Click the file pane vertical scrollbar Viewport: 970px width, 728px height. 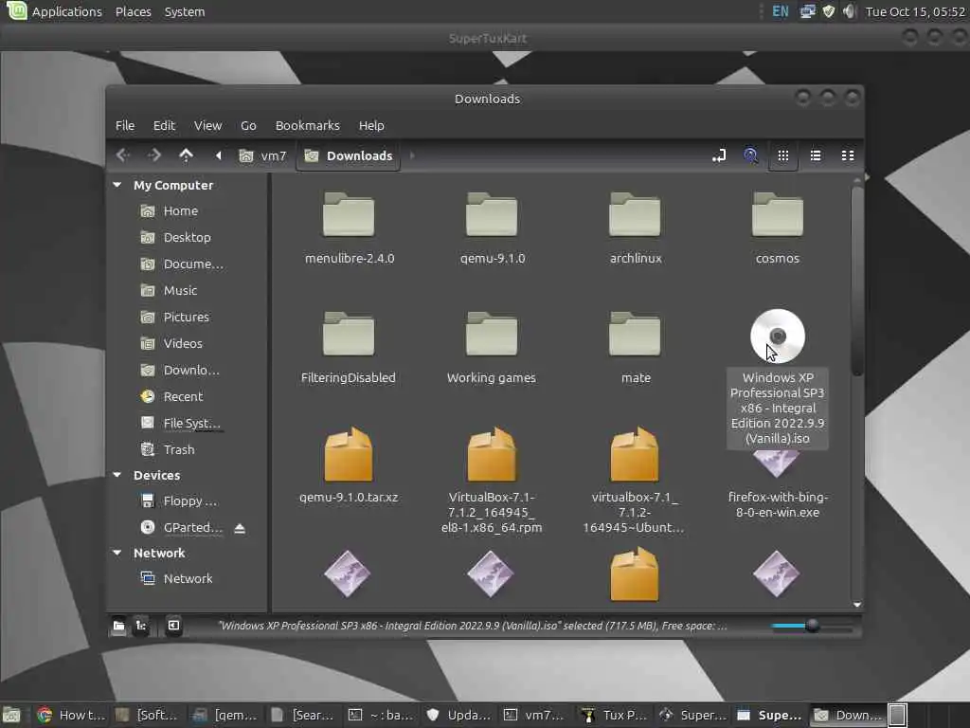click(856, 281)
